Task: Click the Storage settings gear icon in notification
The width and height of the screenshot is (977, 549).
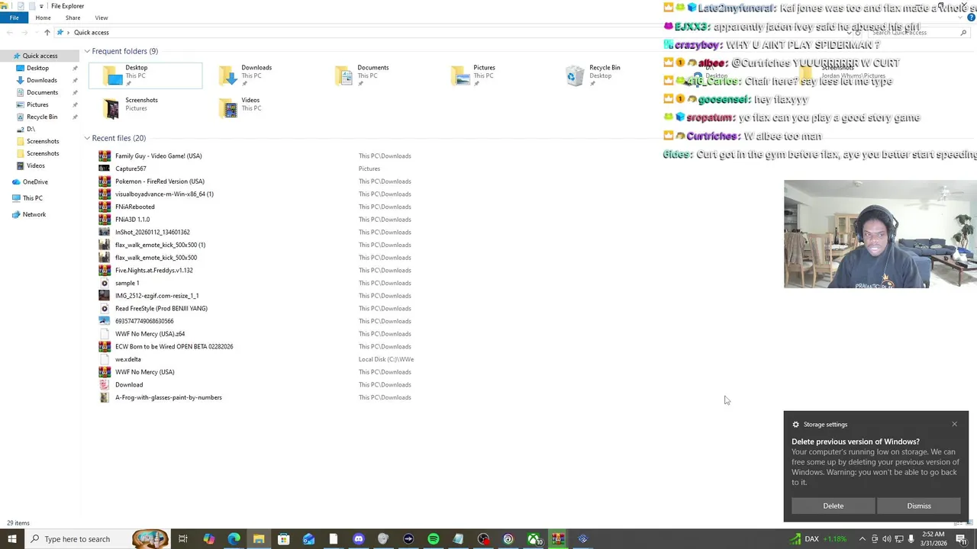Action: [795, 425]
